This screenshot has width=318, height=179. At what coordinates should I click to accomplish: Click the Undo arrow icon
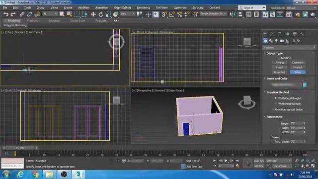coord(6,14)
